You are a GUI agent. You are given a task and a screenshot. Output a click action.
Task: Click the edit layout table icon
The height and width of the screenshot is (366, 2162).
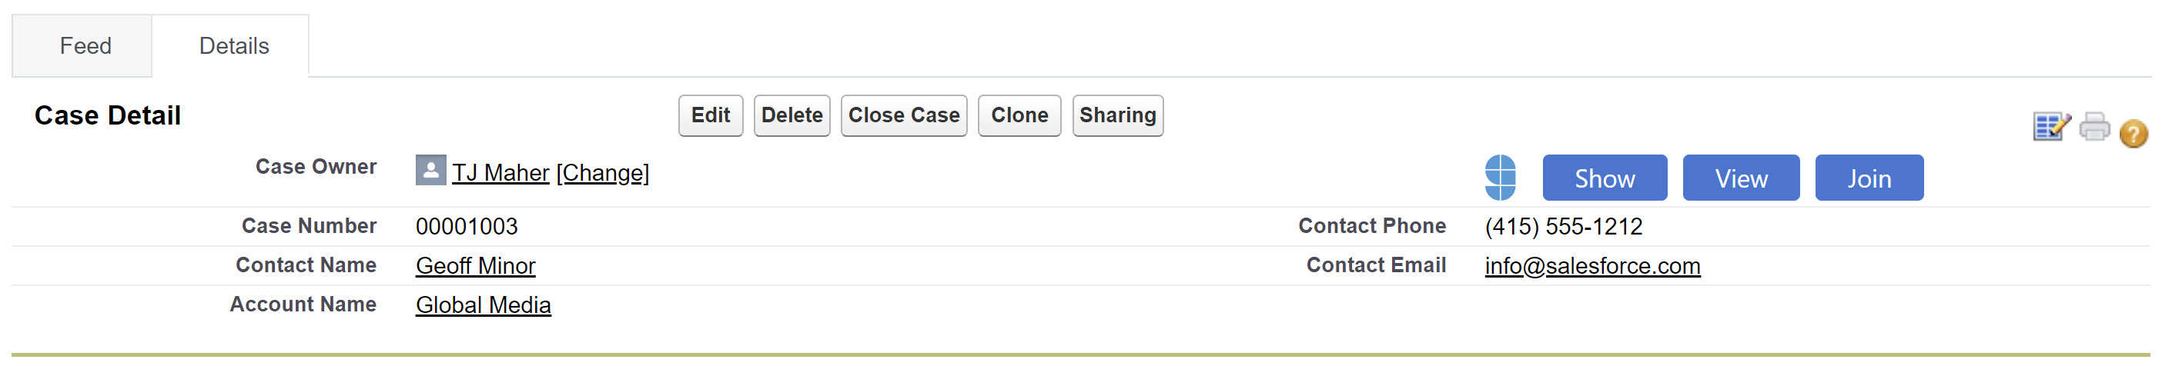2051,128
